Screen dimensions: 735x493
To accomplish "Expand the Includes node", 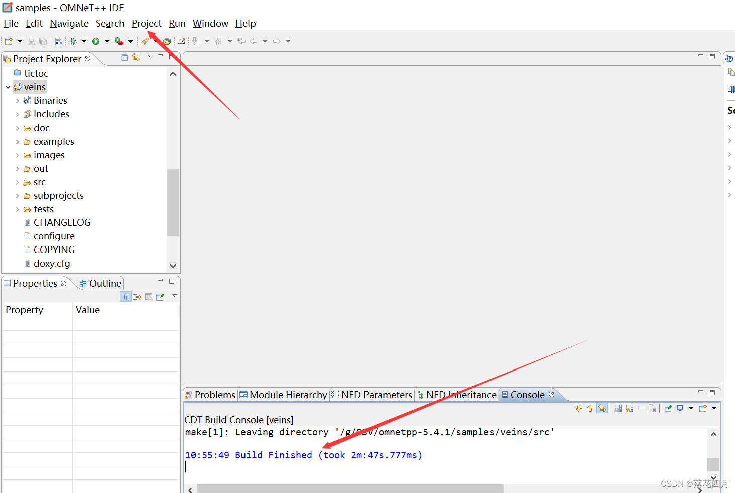I will tap(18, 114).
